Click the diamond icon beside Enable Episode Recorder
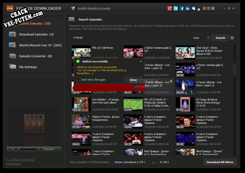This screenshot has height=173, width=245. point(73,8)
